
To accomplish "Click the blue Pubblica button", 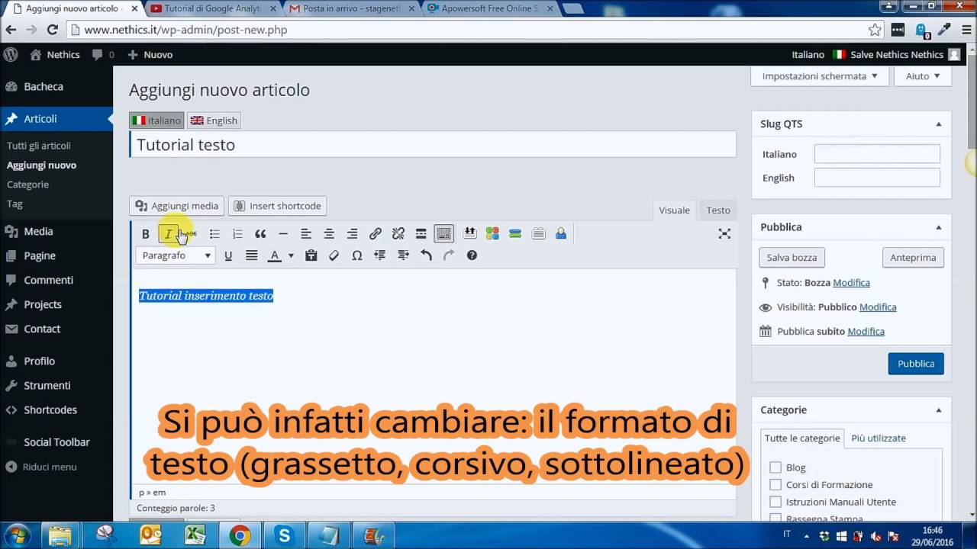I will [x=916, y=364].
